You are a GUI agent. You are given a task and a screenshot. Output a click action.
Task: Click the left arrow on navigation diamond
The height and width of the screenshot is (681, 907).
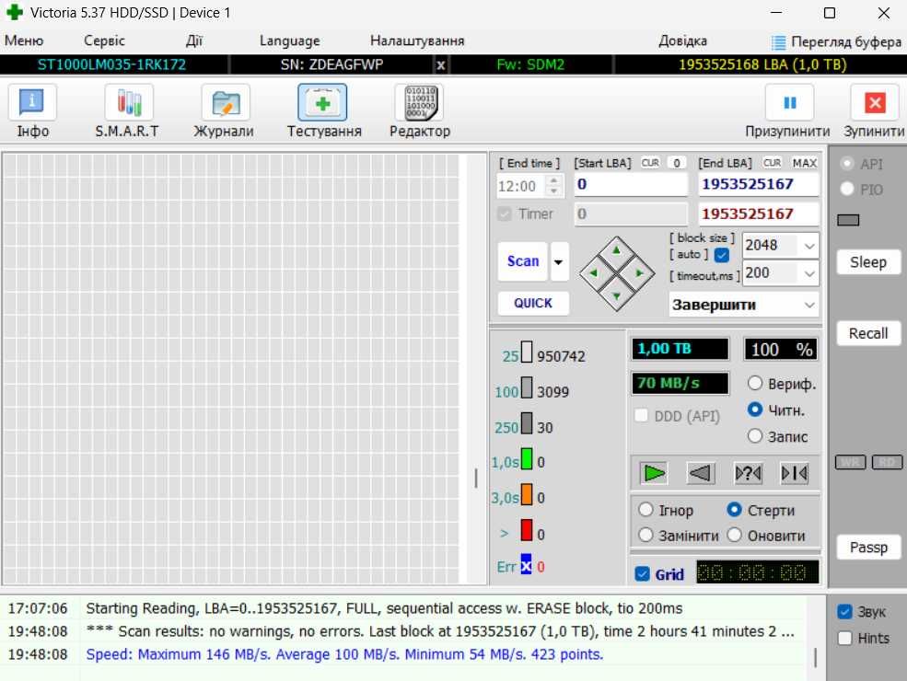click(x=594, y=273)
